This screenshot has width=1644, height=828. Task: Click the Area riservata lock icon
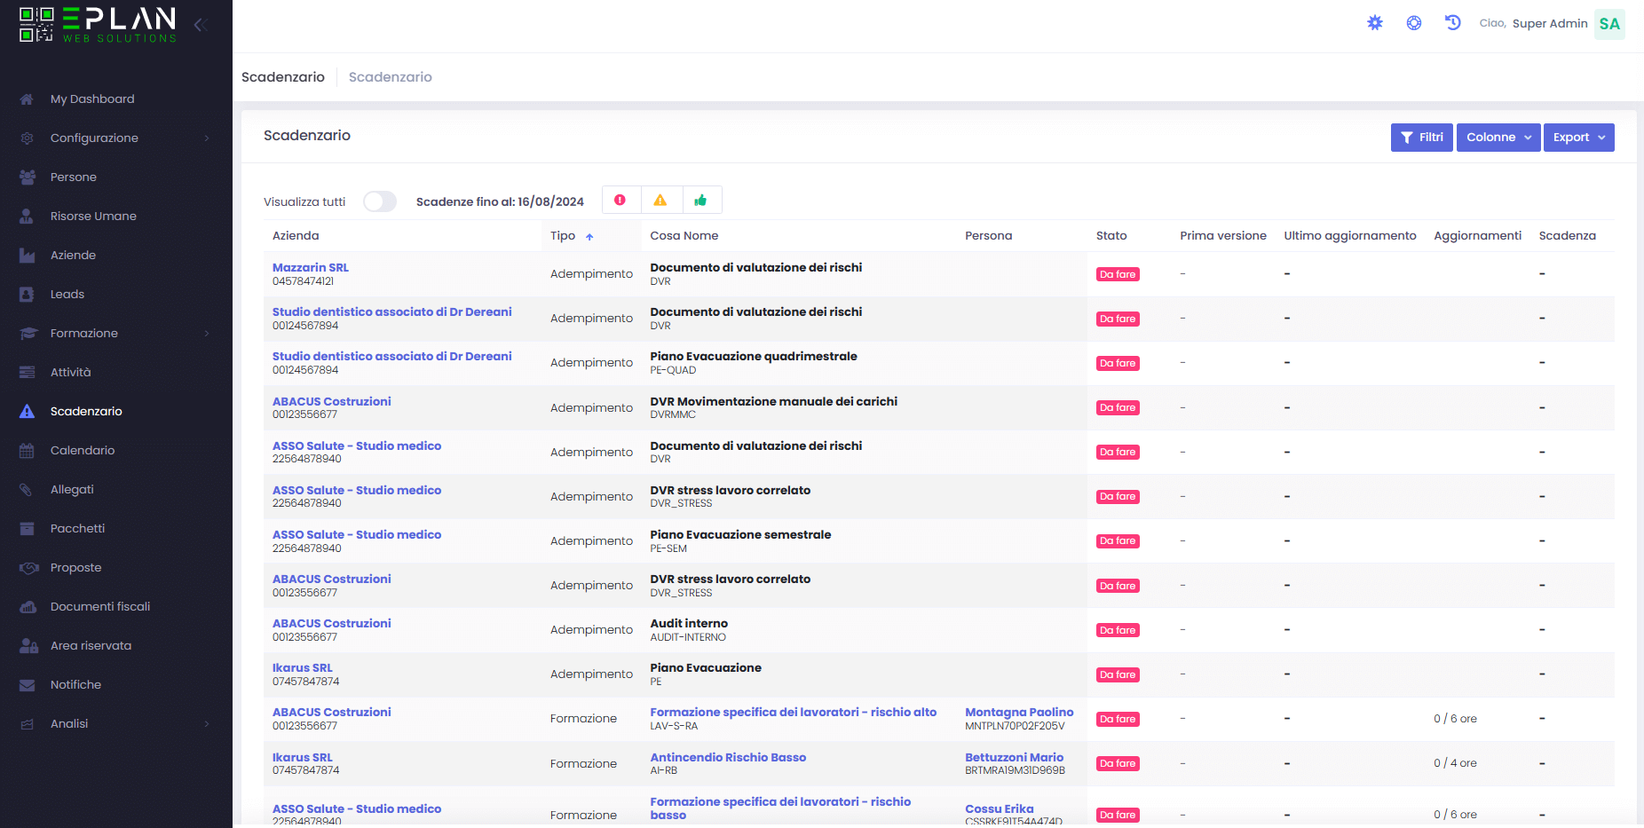[x=28, y=646]
